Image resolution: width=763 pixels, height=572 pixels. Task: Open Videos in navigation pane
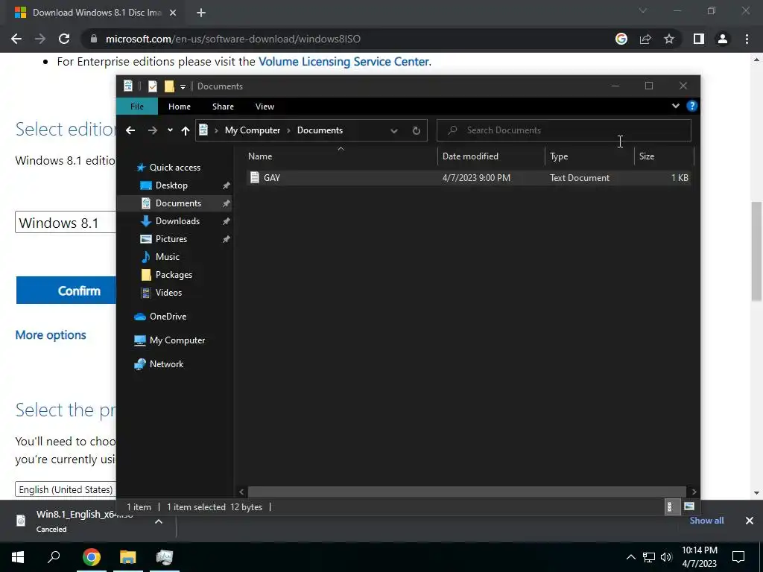click(x=168, y=292)
